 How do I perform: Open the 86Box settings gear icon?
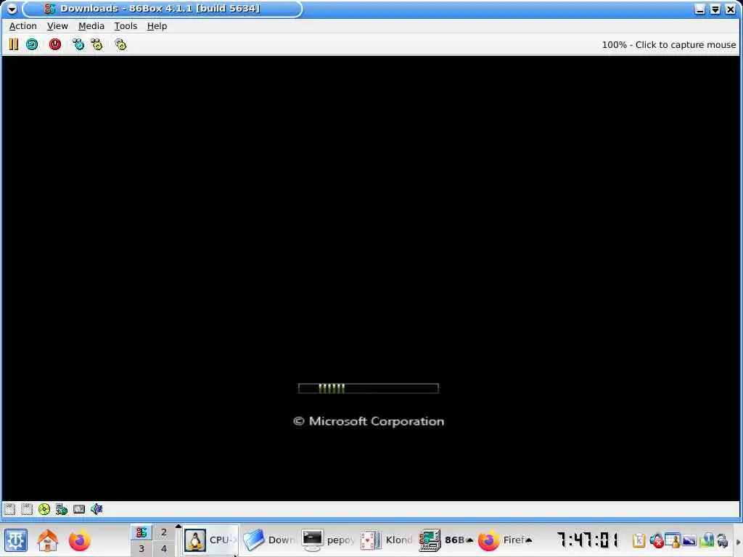(121, 44)
